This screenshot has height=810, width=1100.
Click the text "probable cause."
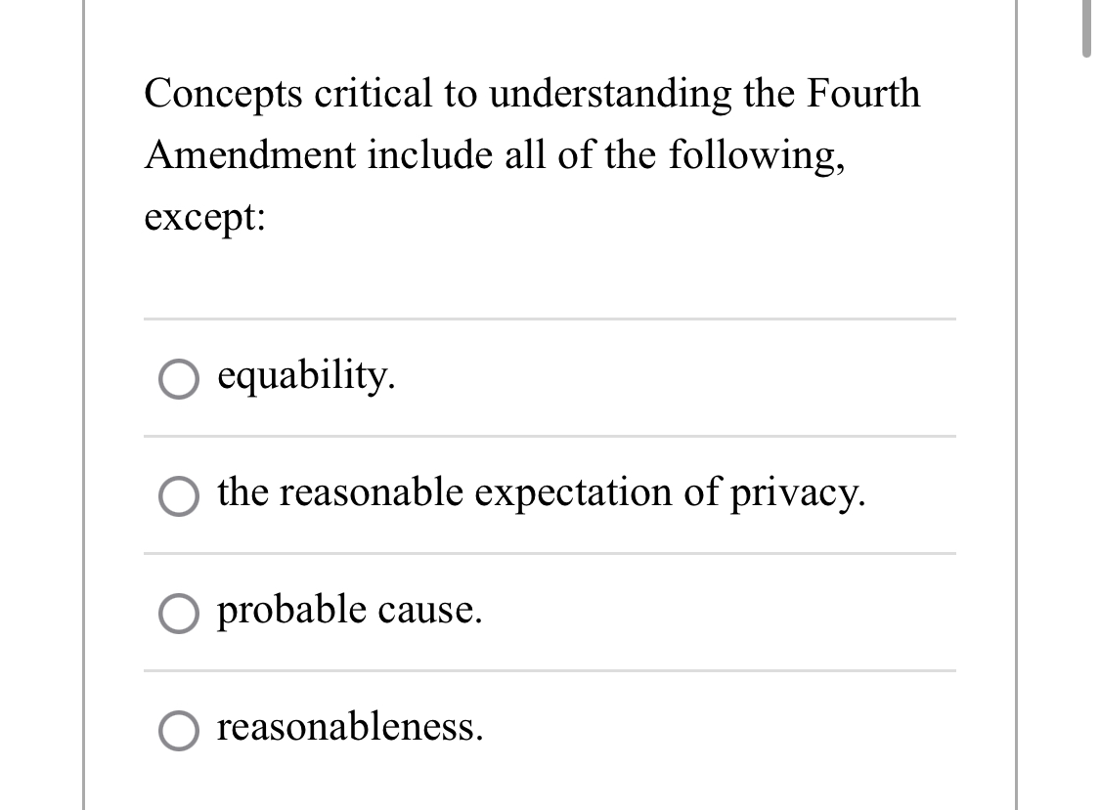click(x=349, y=612)
